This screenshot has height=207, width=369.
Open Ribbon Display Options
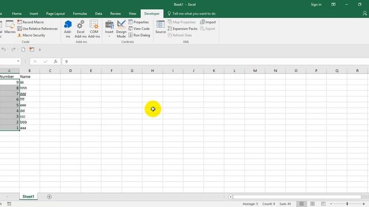(333, 5)
